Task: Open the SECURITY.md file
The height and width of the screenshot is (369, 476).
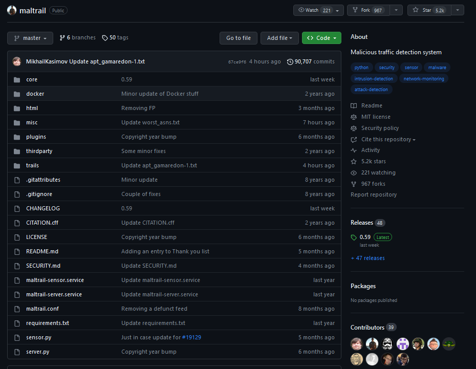Action: pos(43,266)
